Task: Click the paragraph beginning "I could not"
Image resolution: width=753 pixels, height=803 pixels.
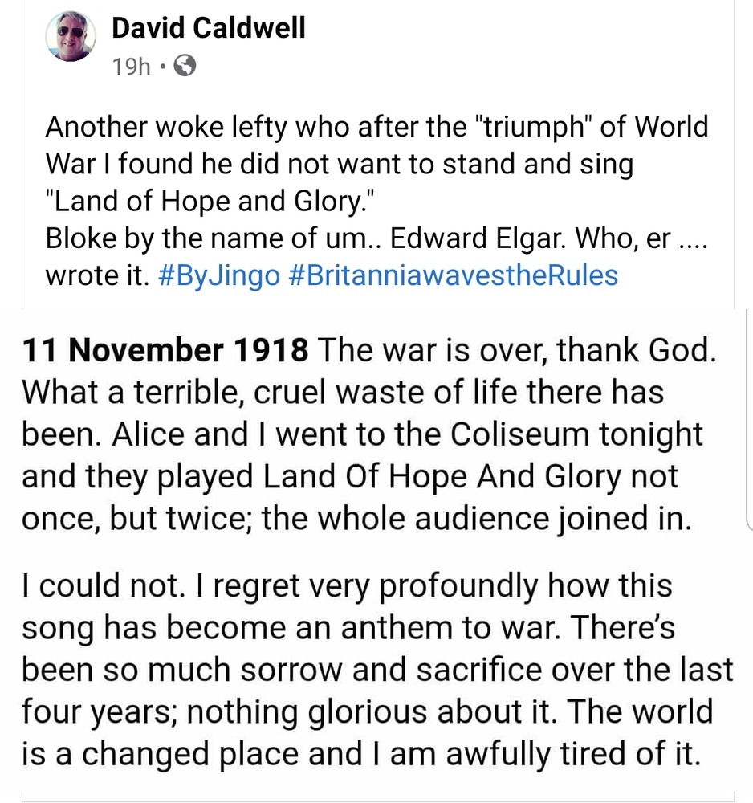Action: [x=346, y=586]
